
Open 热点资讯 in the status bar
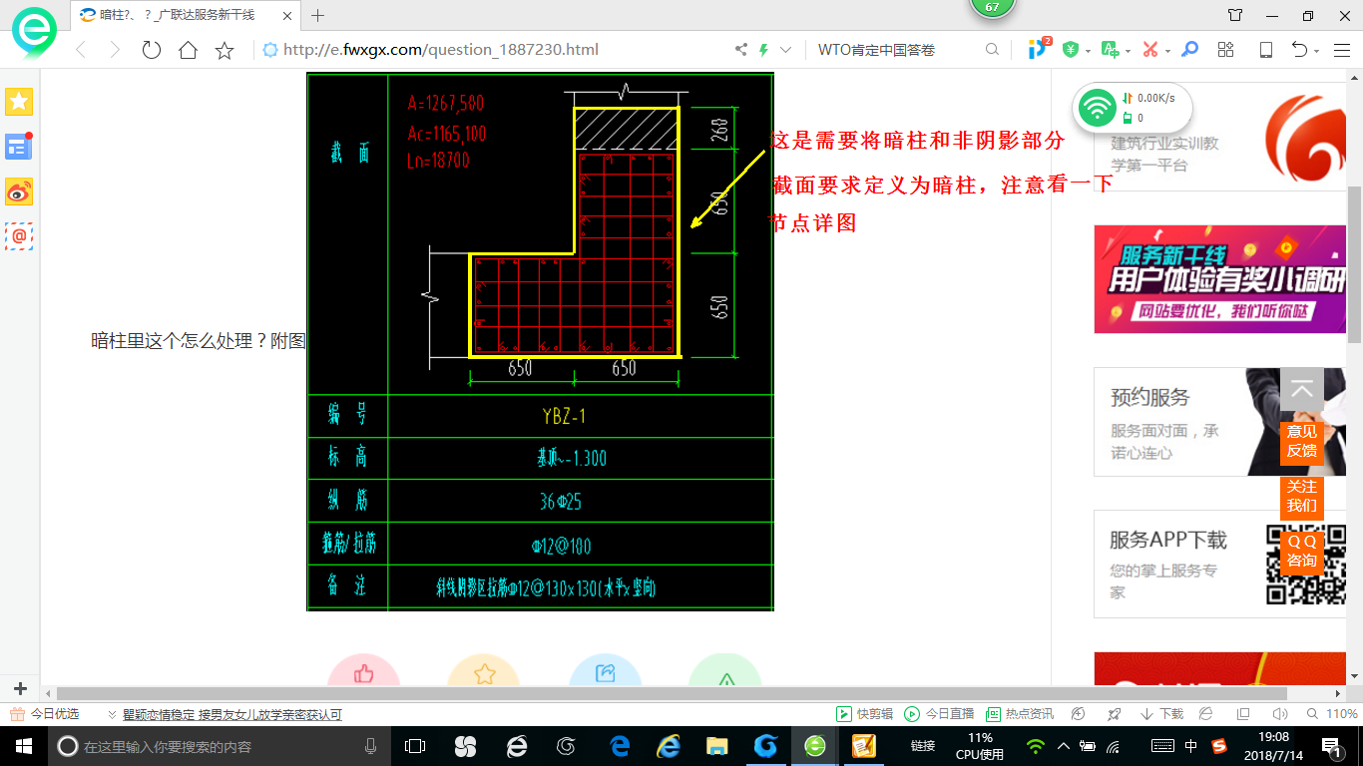[x=1019, y=714]
